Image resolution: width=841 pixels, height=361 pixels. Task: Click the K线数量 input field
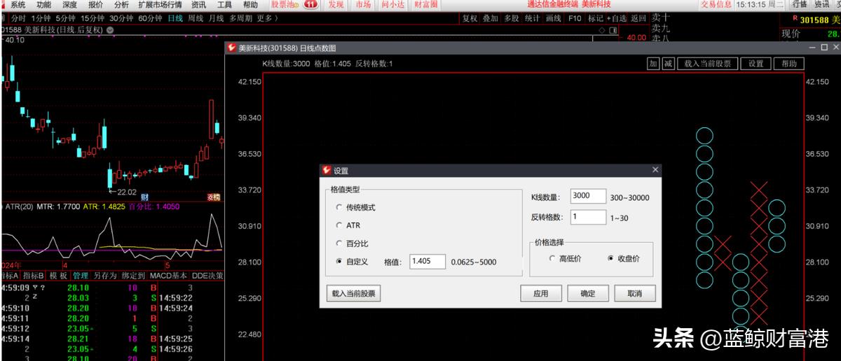click(x=588, y=197)
